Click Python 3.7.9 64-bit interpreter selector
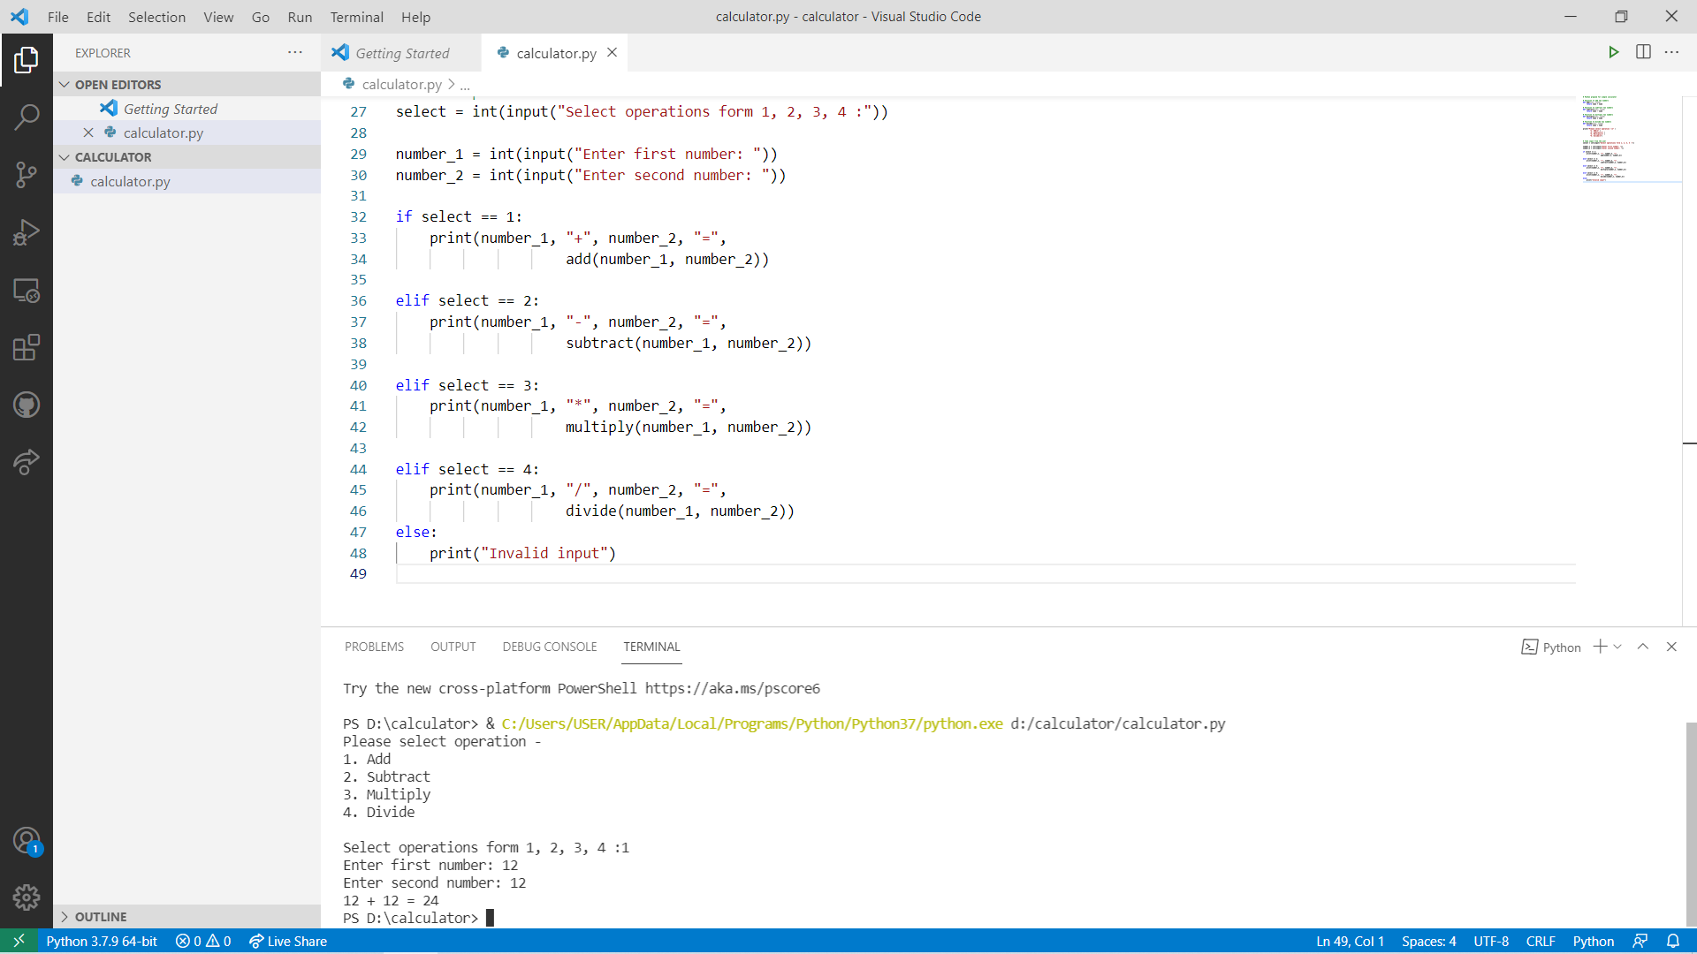The image size is (1697, 954). click(102, 941)
